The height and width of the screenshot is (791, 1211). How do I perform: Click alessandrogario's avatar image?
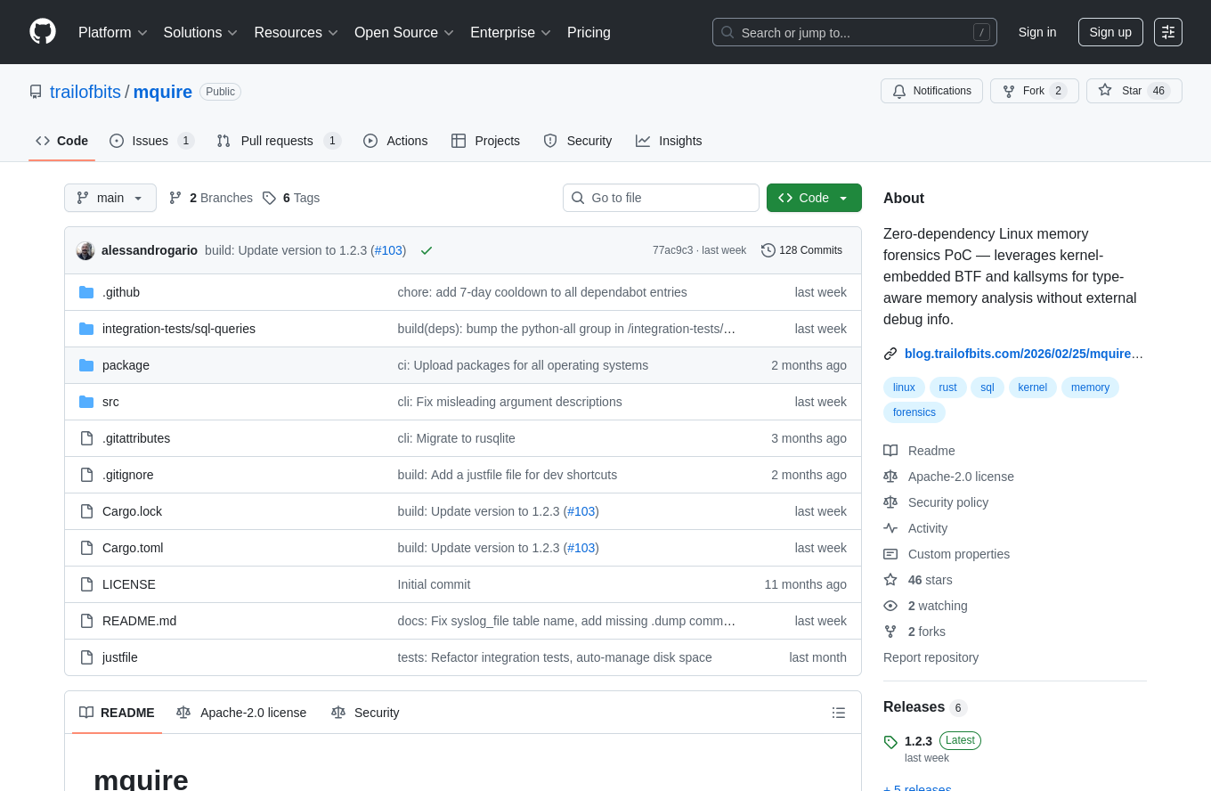click(85, 250)
